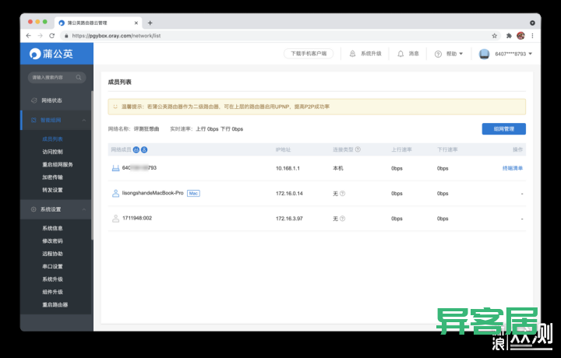The height and width of the screenshot is (358, 561).
Task: Click the search magnifier icon in sidebar
Action: [79, 77]
